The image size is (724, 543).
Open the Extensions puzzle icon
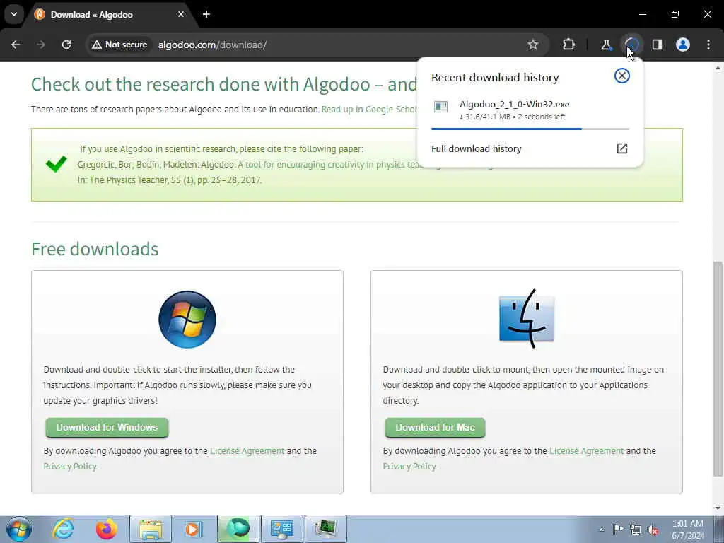(569, 45)
